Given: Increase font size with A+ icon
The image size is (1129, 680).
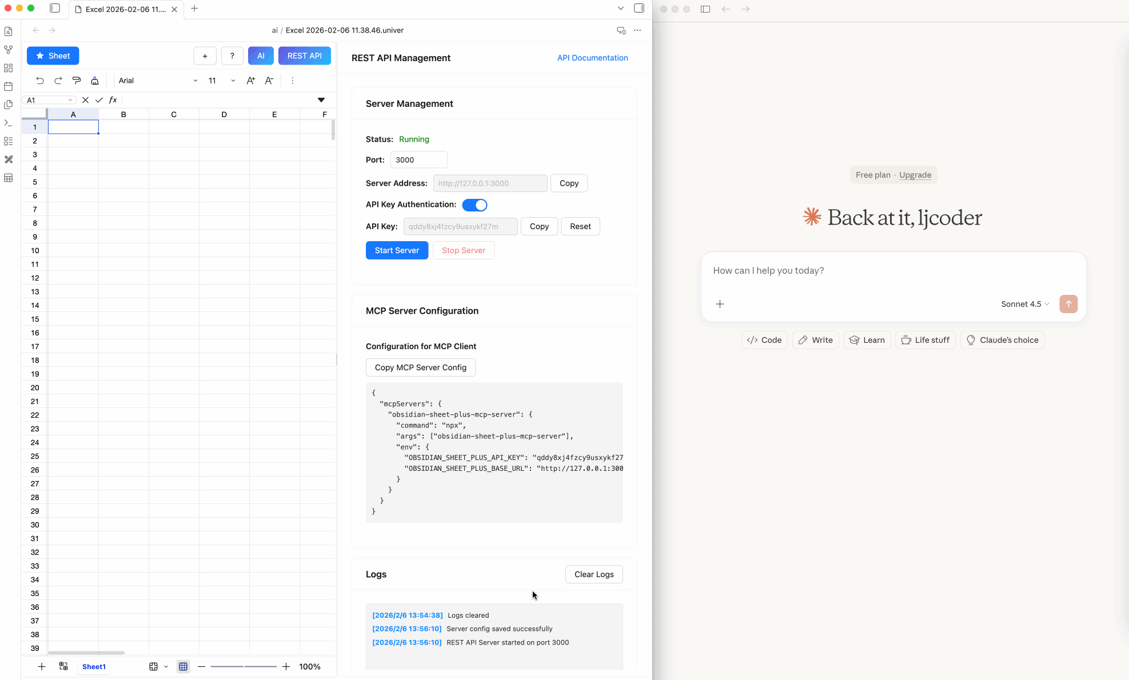Looking at the screenshot, I should point(250,81).
